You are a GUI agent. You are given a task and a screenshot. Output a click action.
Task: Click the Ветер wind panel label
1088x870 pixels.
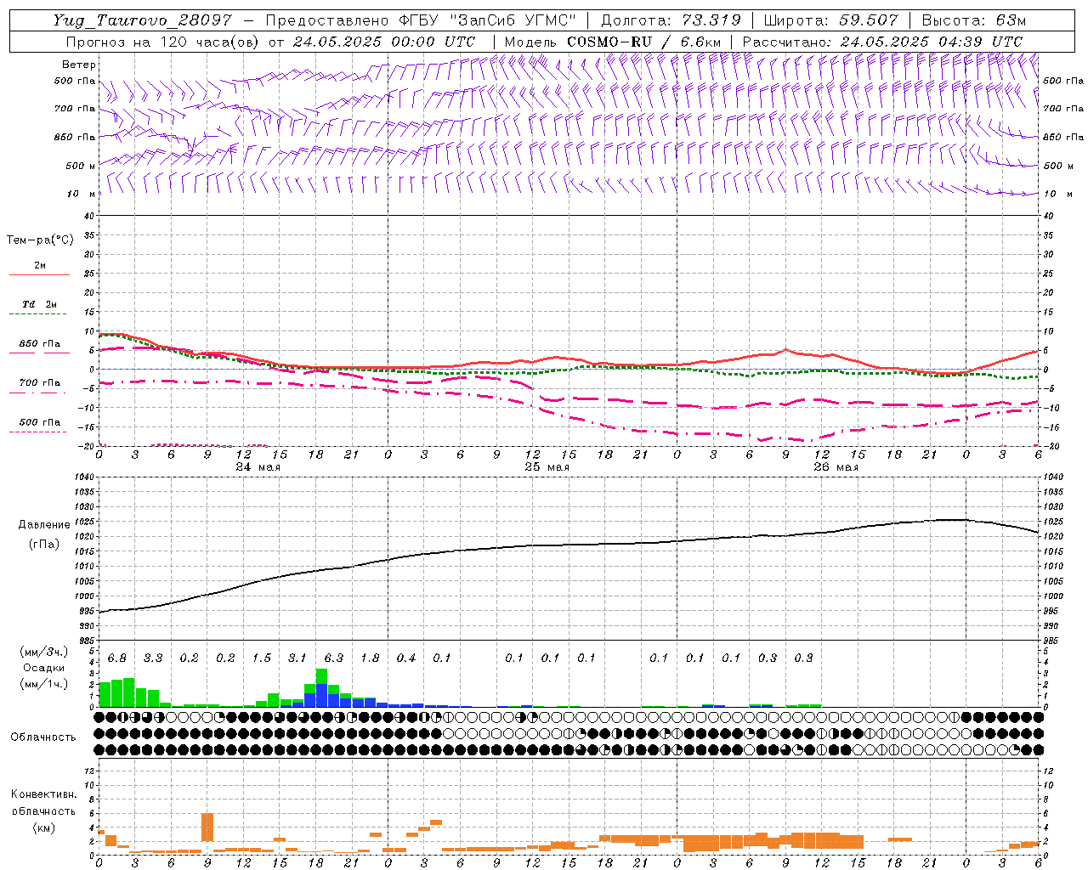point(79,65)
